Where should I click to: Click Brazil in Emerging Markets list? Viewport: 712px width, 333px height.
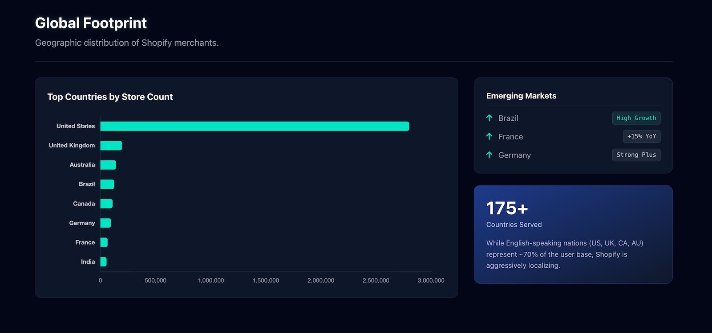pyautogui.click(x=508, y=118)
